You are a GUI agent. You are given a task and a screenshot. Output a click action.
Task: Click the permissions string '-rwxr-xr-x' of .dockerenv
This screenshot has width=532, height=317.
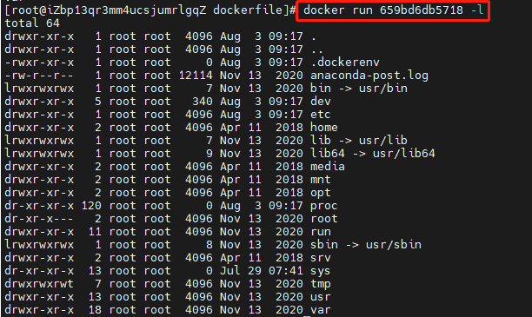pyautogui.click(x=39, y=62)
